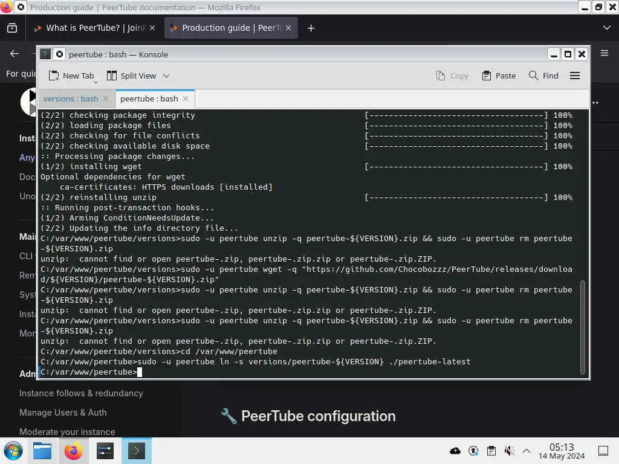This screenshot has width=619, height=464.
Task: Click the updates tray icon
Action: pyautogui.click(x=473, y=451)
